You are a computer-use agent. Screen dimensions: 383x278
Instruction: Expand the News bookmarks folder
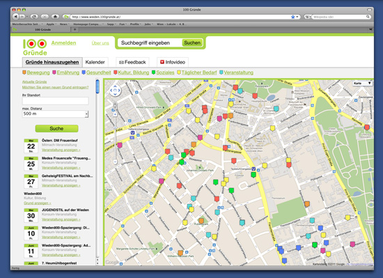[65, 24]
